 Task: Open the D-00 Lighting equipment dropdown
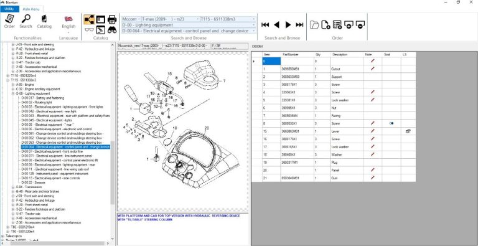[x=189, y=25]
